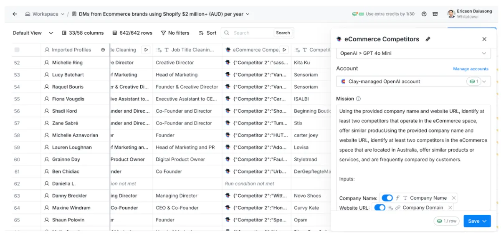This screenshot has height=239, width=501.
Task: Click the target icon in Imported Profiles header
Action: pyautogui.click(x=103, y=50)
